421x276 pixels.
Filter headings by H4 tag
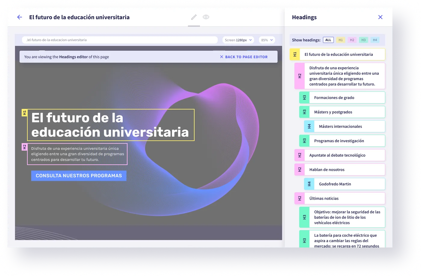375,40
